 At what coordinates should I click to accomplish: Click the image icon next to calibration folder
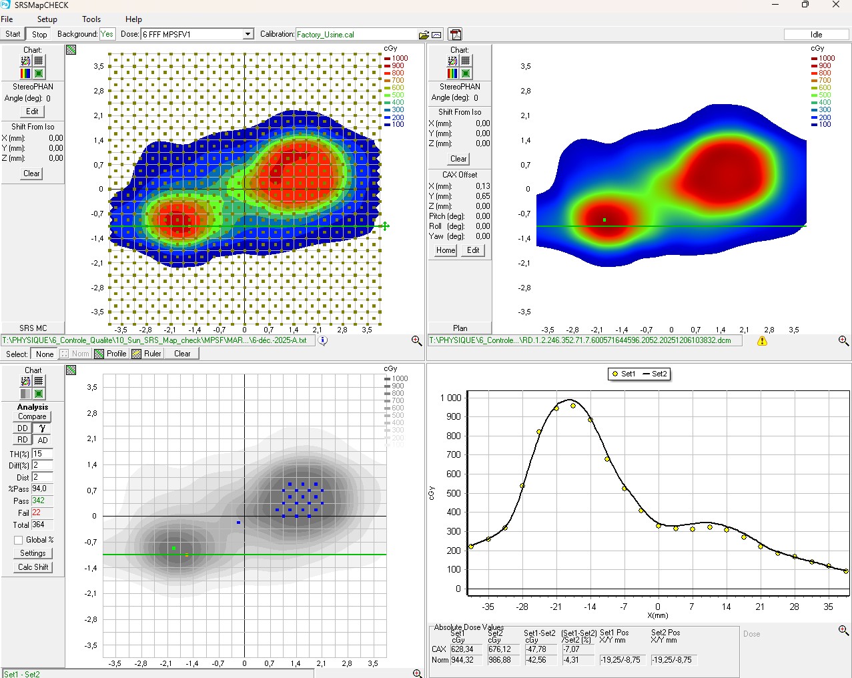click(436, 35)
